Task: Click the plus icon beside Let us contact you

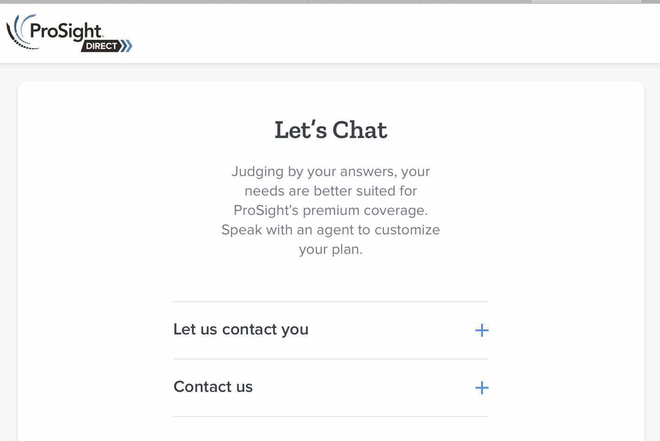Action: (x=482, y=330)
